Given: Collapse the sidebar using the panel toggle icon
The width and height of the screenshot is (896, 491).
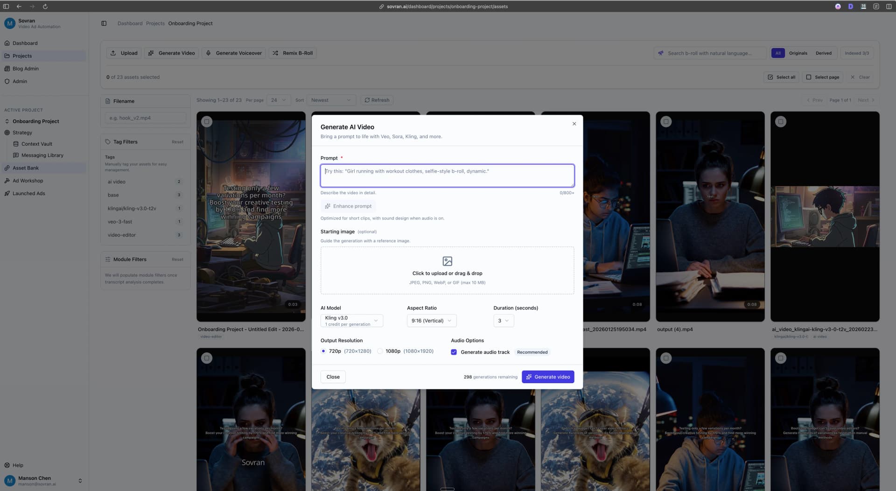Looking at the screenshot, I should [x=104, y=23].
